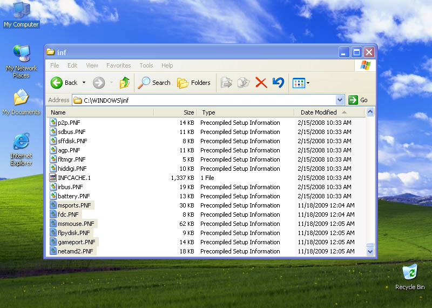Select the My Network Places desktop icon
Screen dimensions: 432x308
tap(21, 62)
